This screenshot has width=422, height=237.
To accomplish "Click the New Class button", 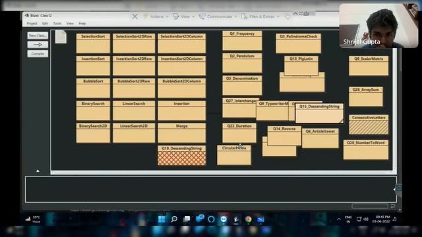I will point(38,36).
